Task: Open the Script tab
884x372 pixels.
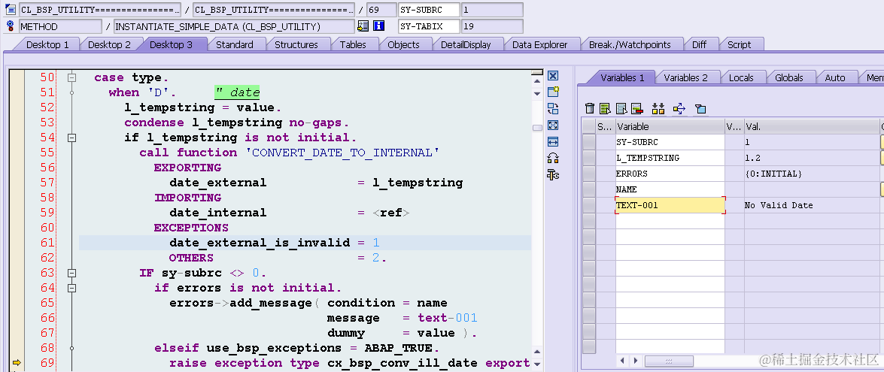Action: 739,44
